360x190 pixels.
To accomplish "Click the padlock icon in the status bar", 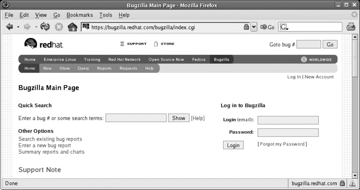I will 342,183.
